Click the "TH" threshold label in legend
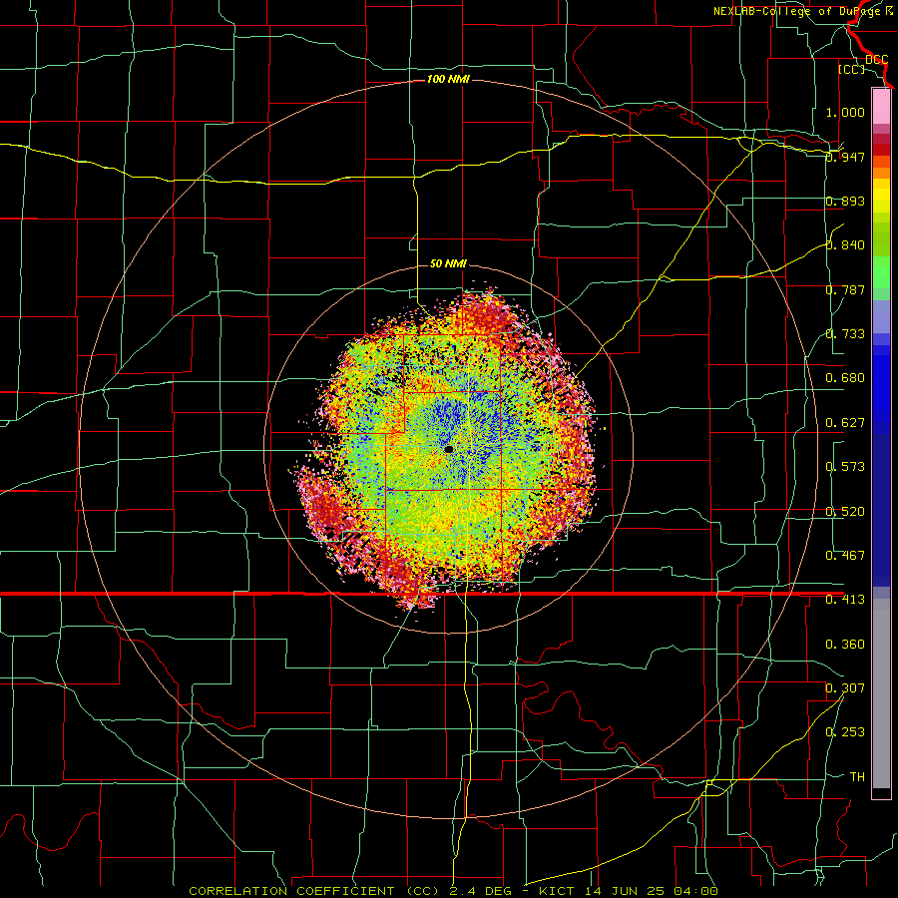898x898 pixels. 857,777
